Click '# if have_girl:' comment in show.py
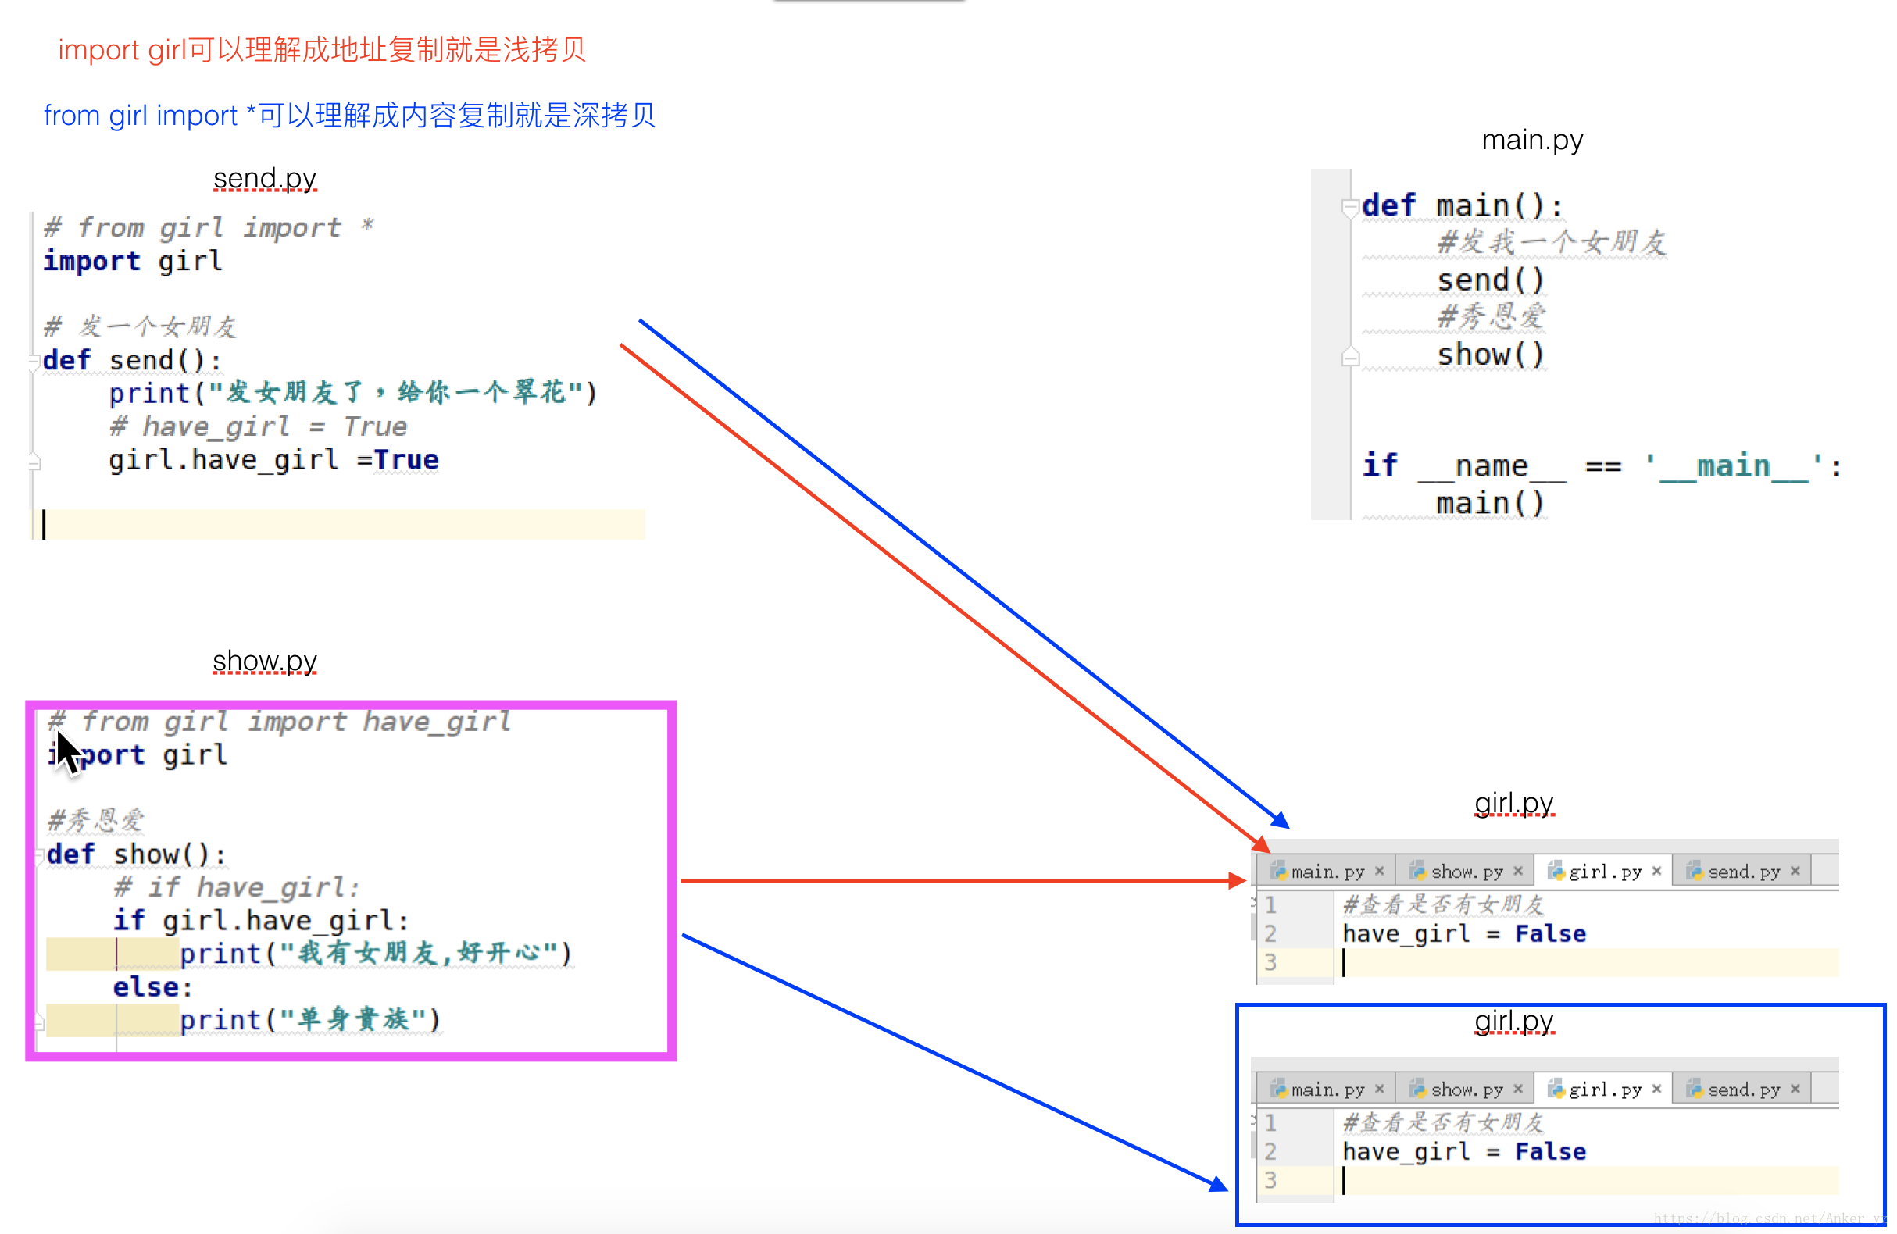Image resolution: width=1897 pixels, height=1234 pixels. coord(237,886)
